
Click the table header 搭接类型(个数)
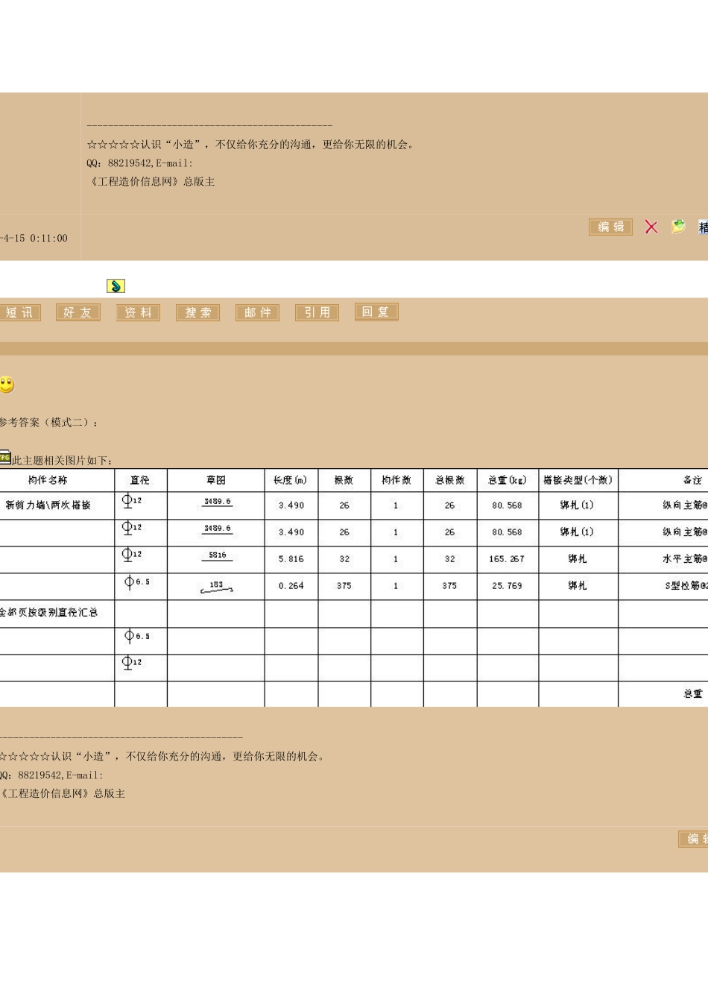click(578, 480)
